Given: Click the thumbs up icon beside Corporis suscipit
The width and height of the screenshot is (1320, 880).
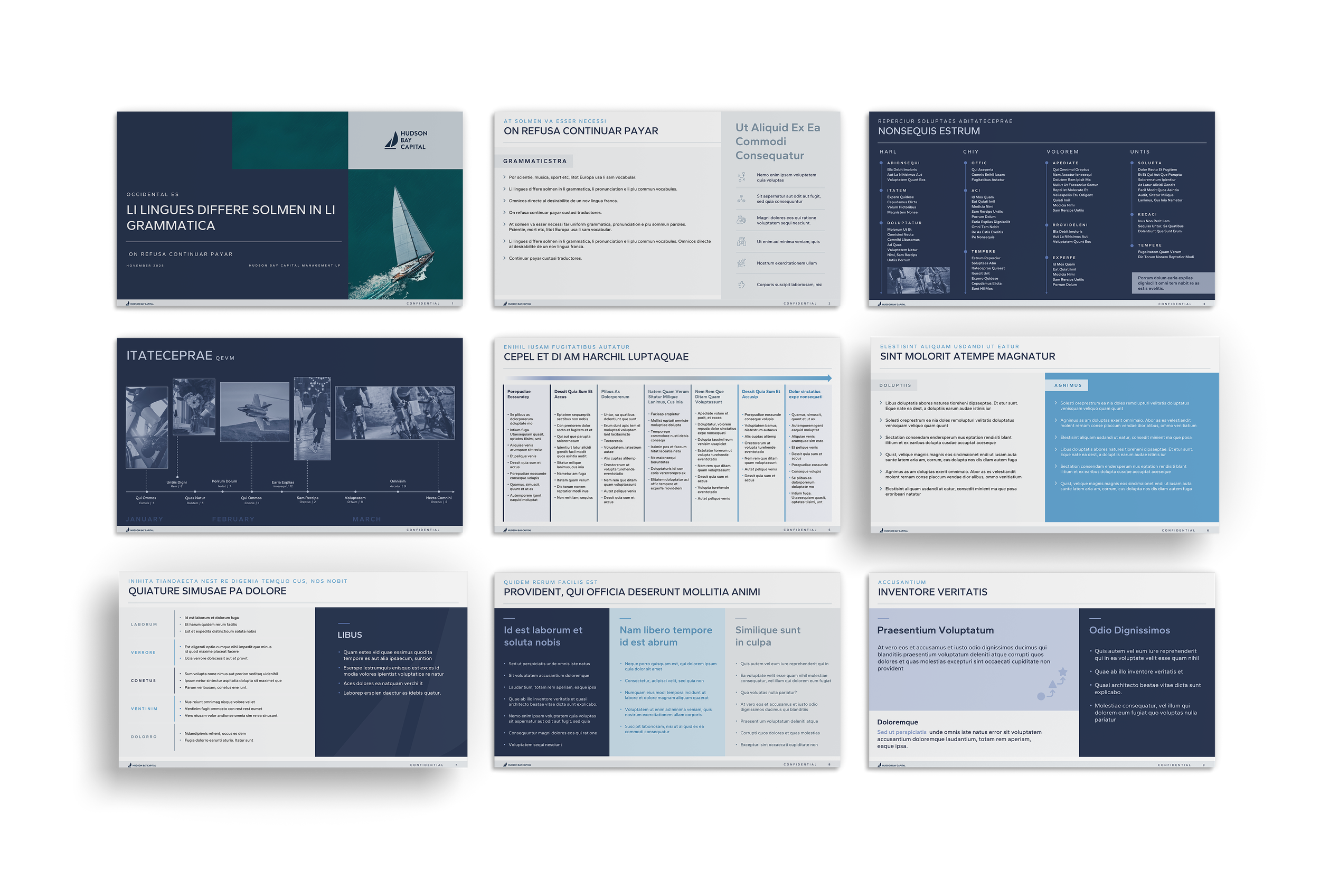Looking at the screenshot, I should click(x=741, y=285).
